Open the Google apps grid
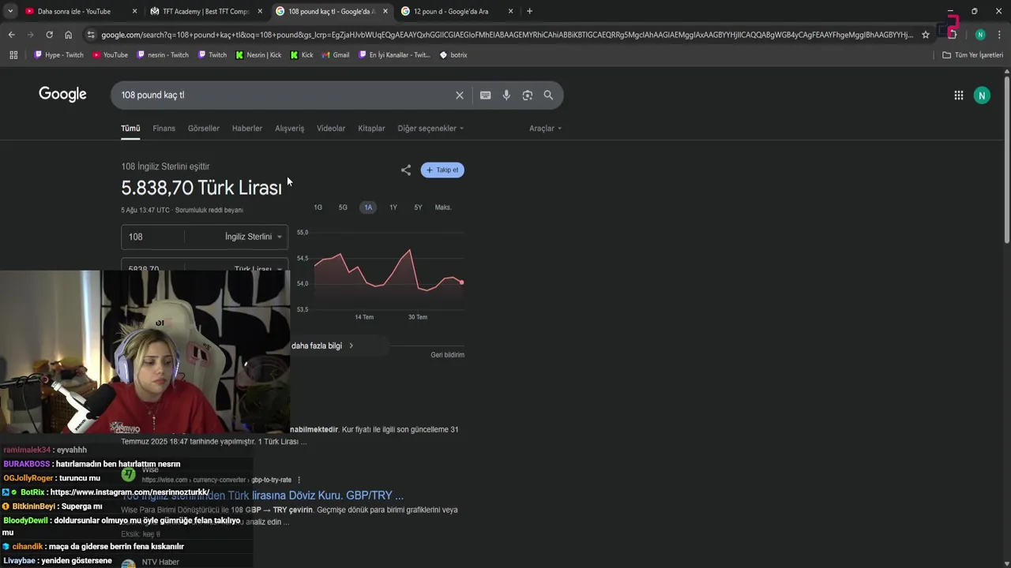The image size is (1011, 568). click(959, 95)
